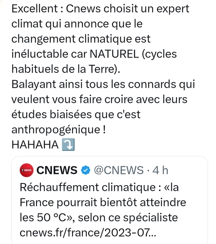Select the capitalized word NATUREL
The image size is (216, 244).
(114, 54)
